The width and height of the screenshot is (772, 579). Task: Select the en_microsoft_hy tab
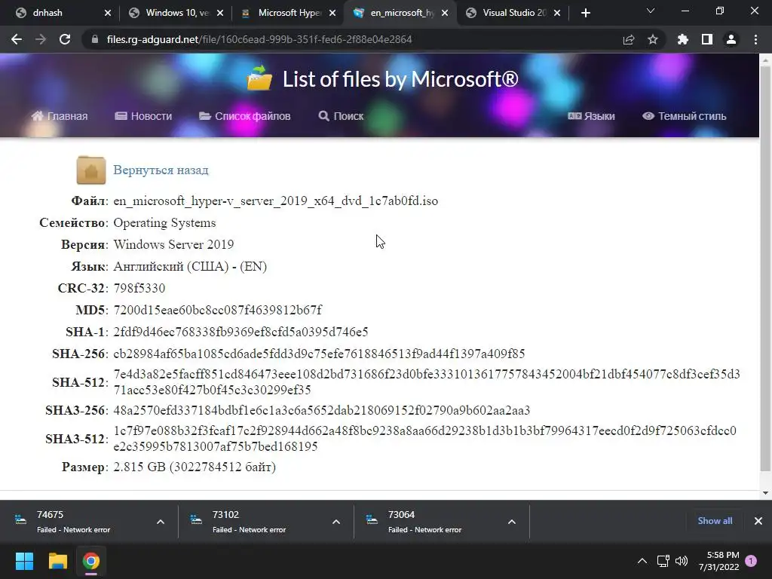(400, 13)
